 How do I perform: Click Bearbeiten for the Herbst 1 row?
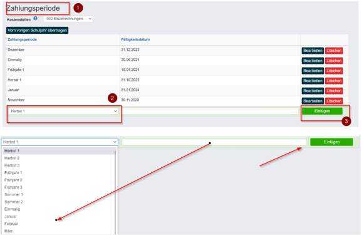coord(313,81)
